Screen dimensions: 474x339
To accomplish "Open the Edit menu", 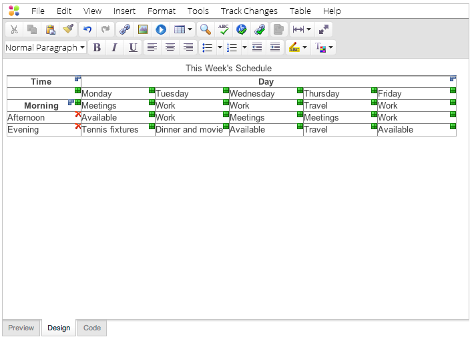I will (64, 11).
